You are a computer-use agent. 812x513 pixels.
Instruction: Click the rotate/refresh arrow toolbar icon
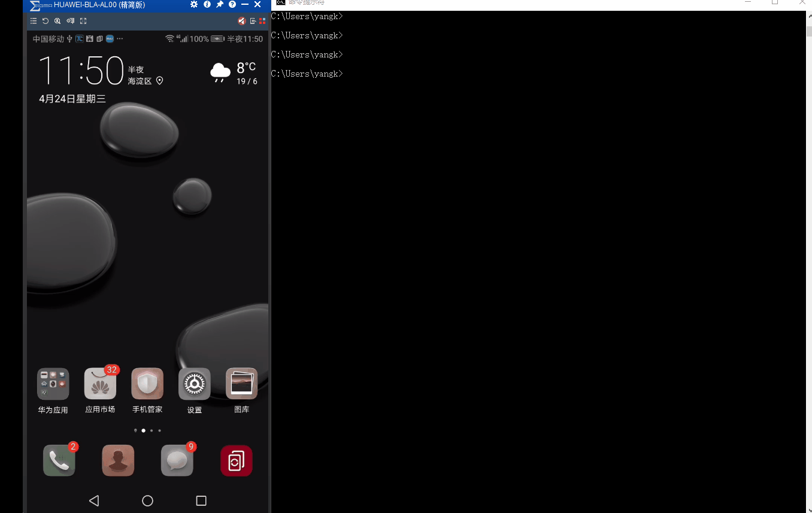pos(46,21)
